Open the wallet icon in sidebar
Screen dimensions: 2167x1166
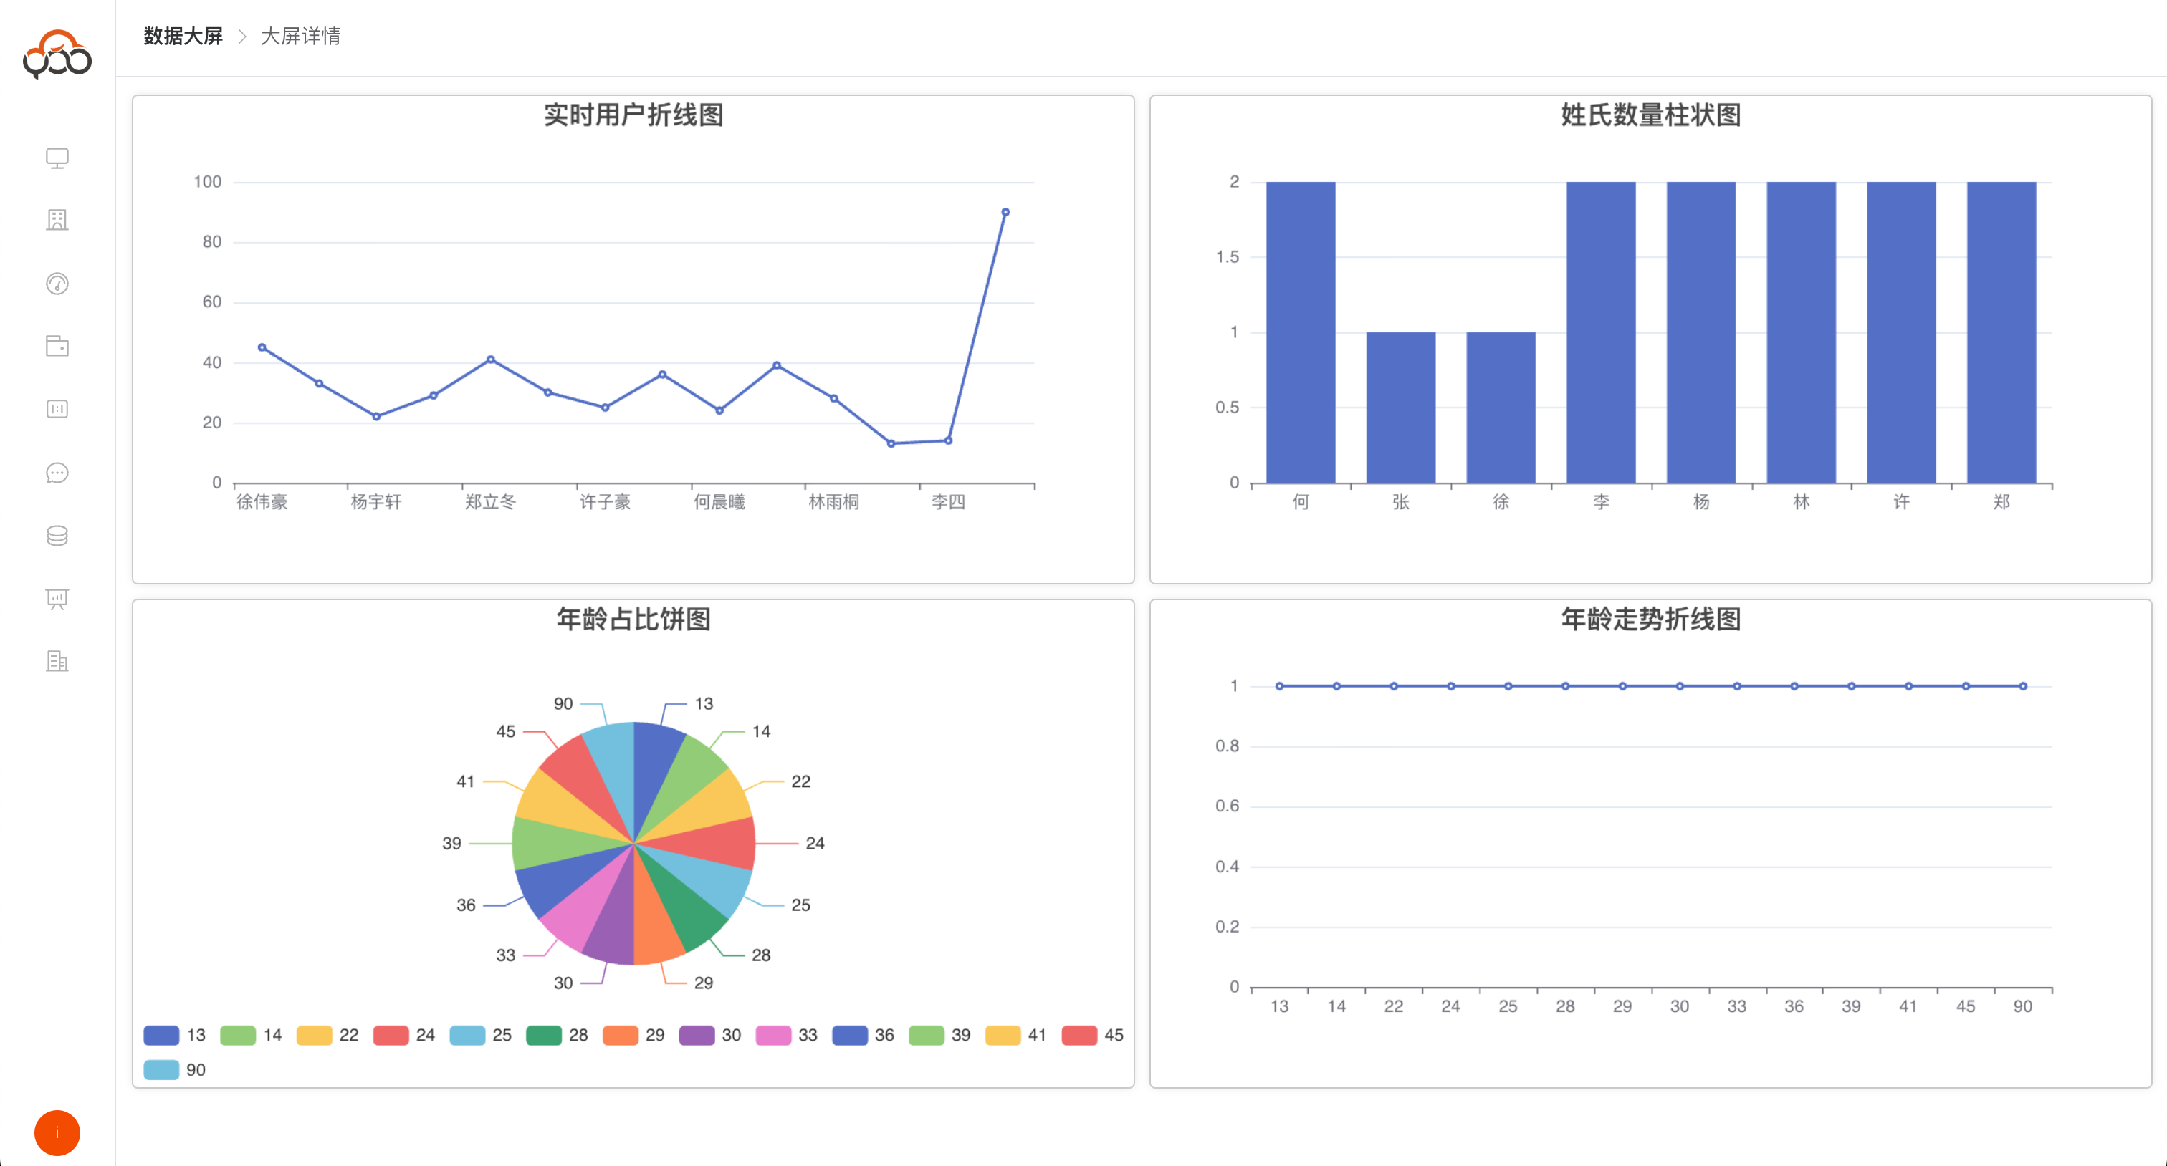[x=57, y=347]
